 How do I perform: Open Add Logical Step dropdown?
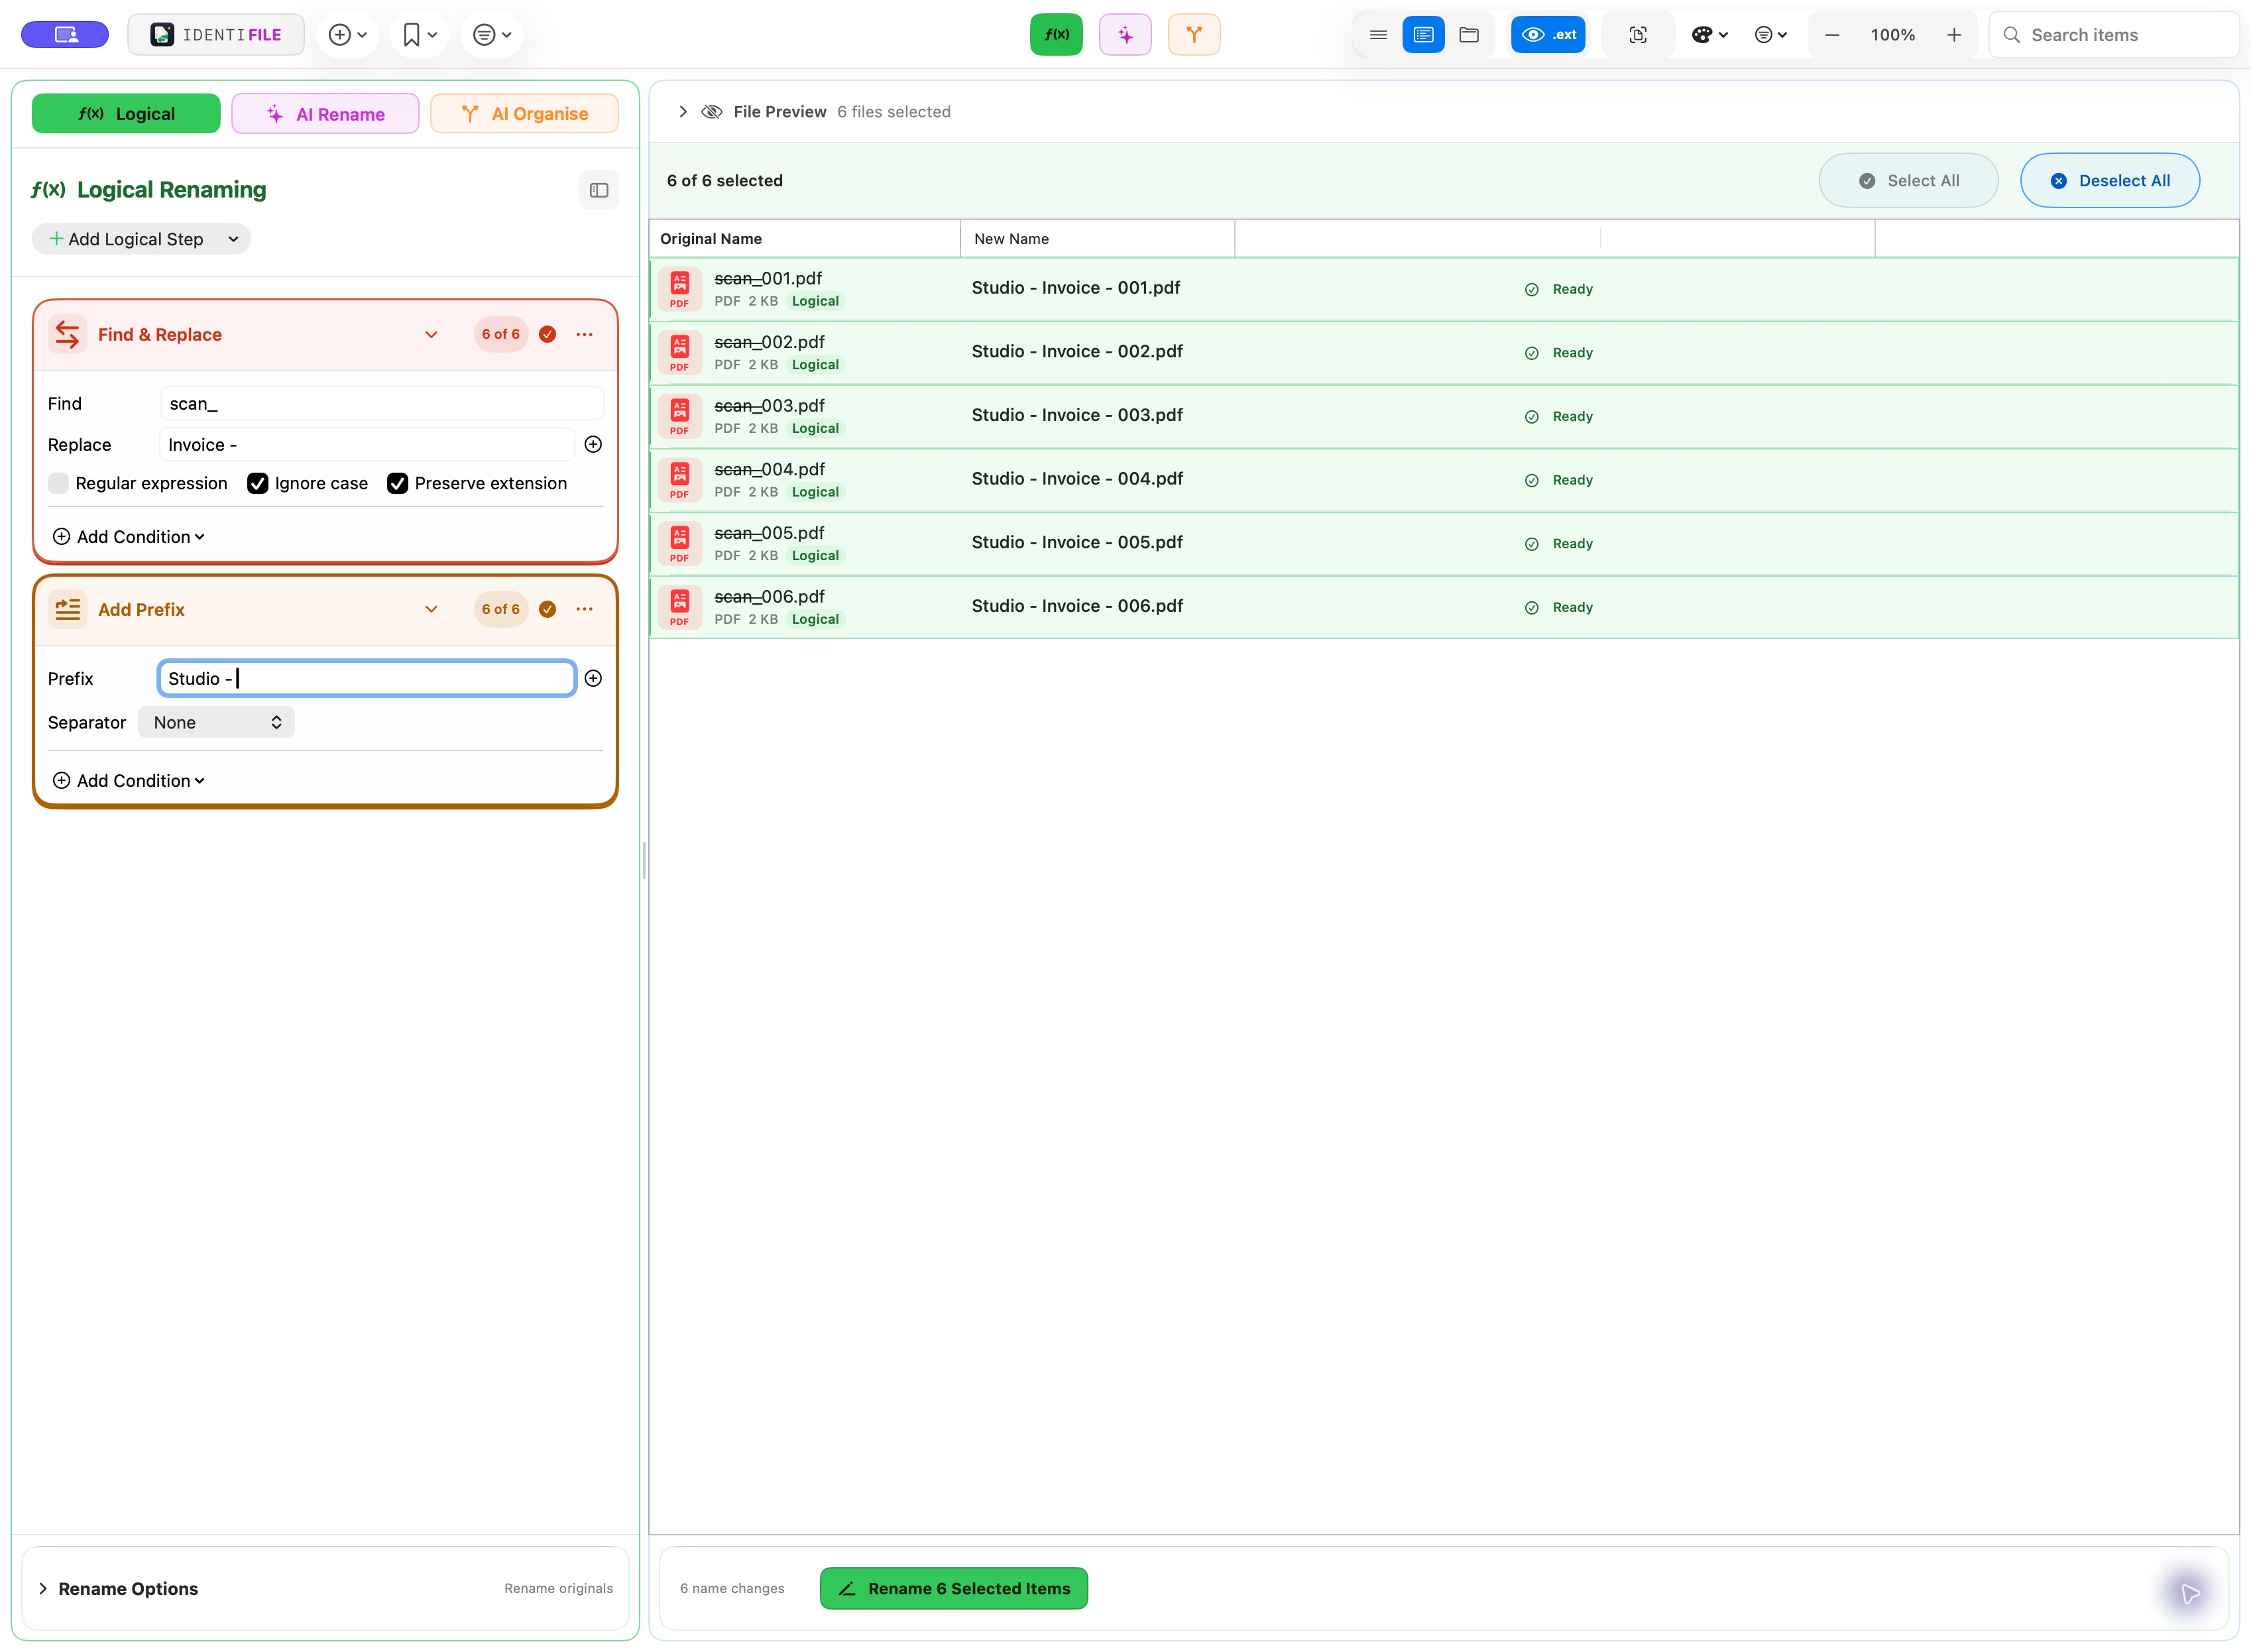point(142,239)
